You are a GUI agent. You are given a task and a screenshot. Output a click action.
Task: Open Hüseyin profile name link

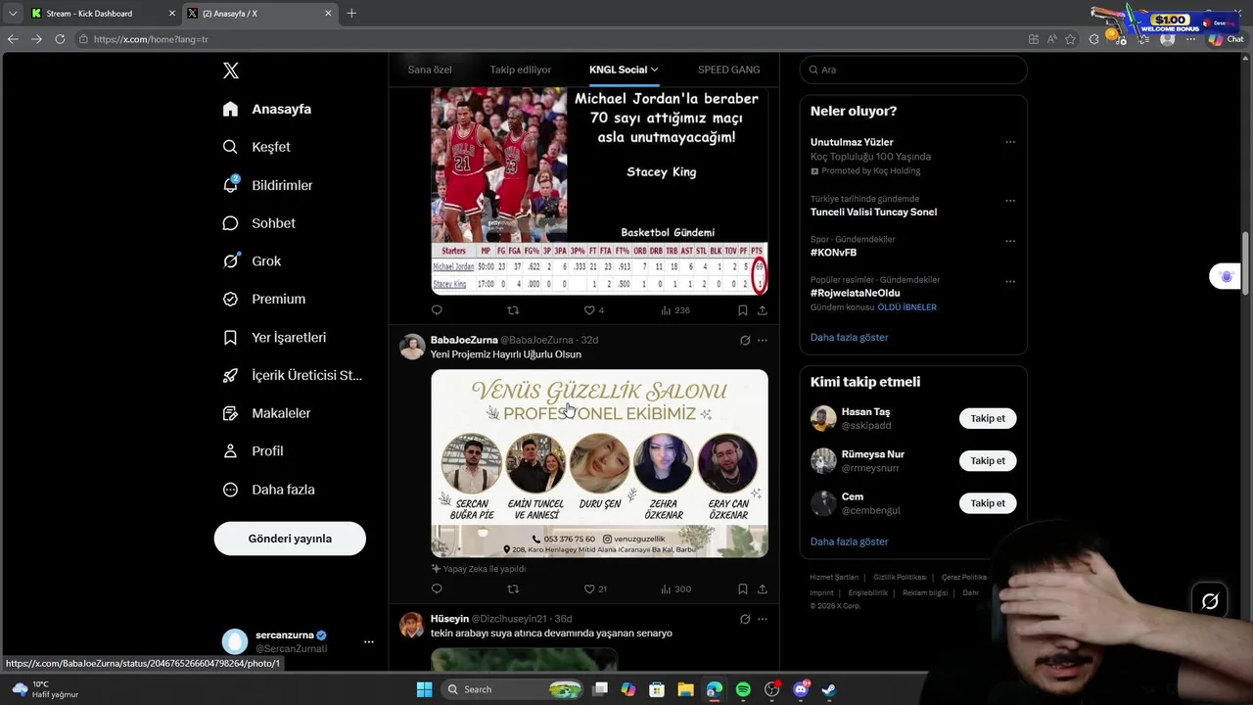[x=449, y=619]
